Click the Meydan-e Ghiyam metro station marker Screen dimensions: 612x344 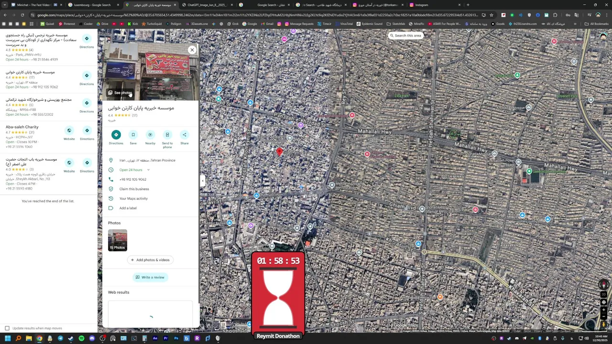[332, 185]
